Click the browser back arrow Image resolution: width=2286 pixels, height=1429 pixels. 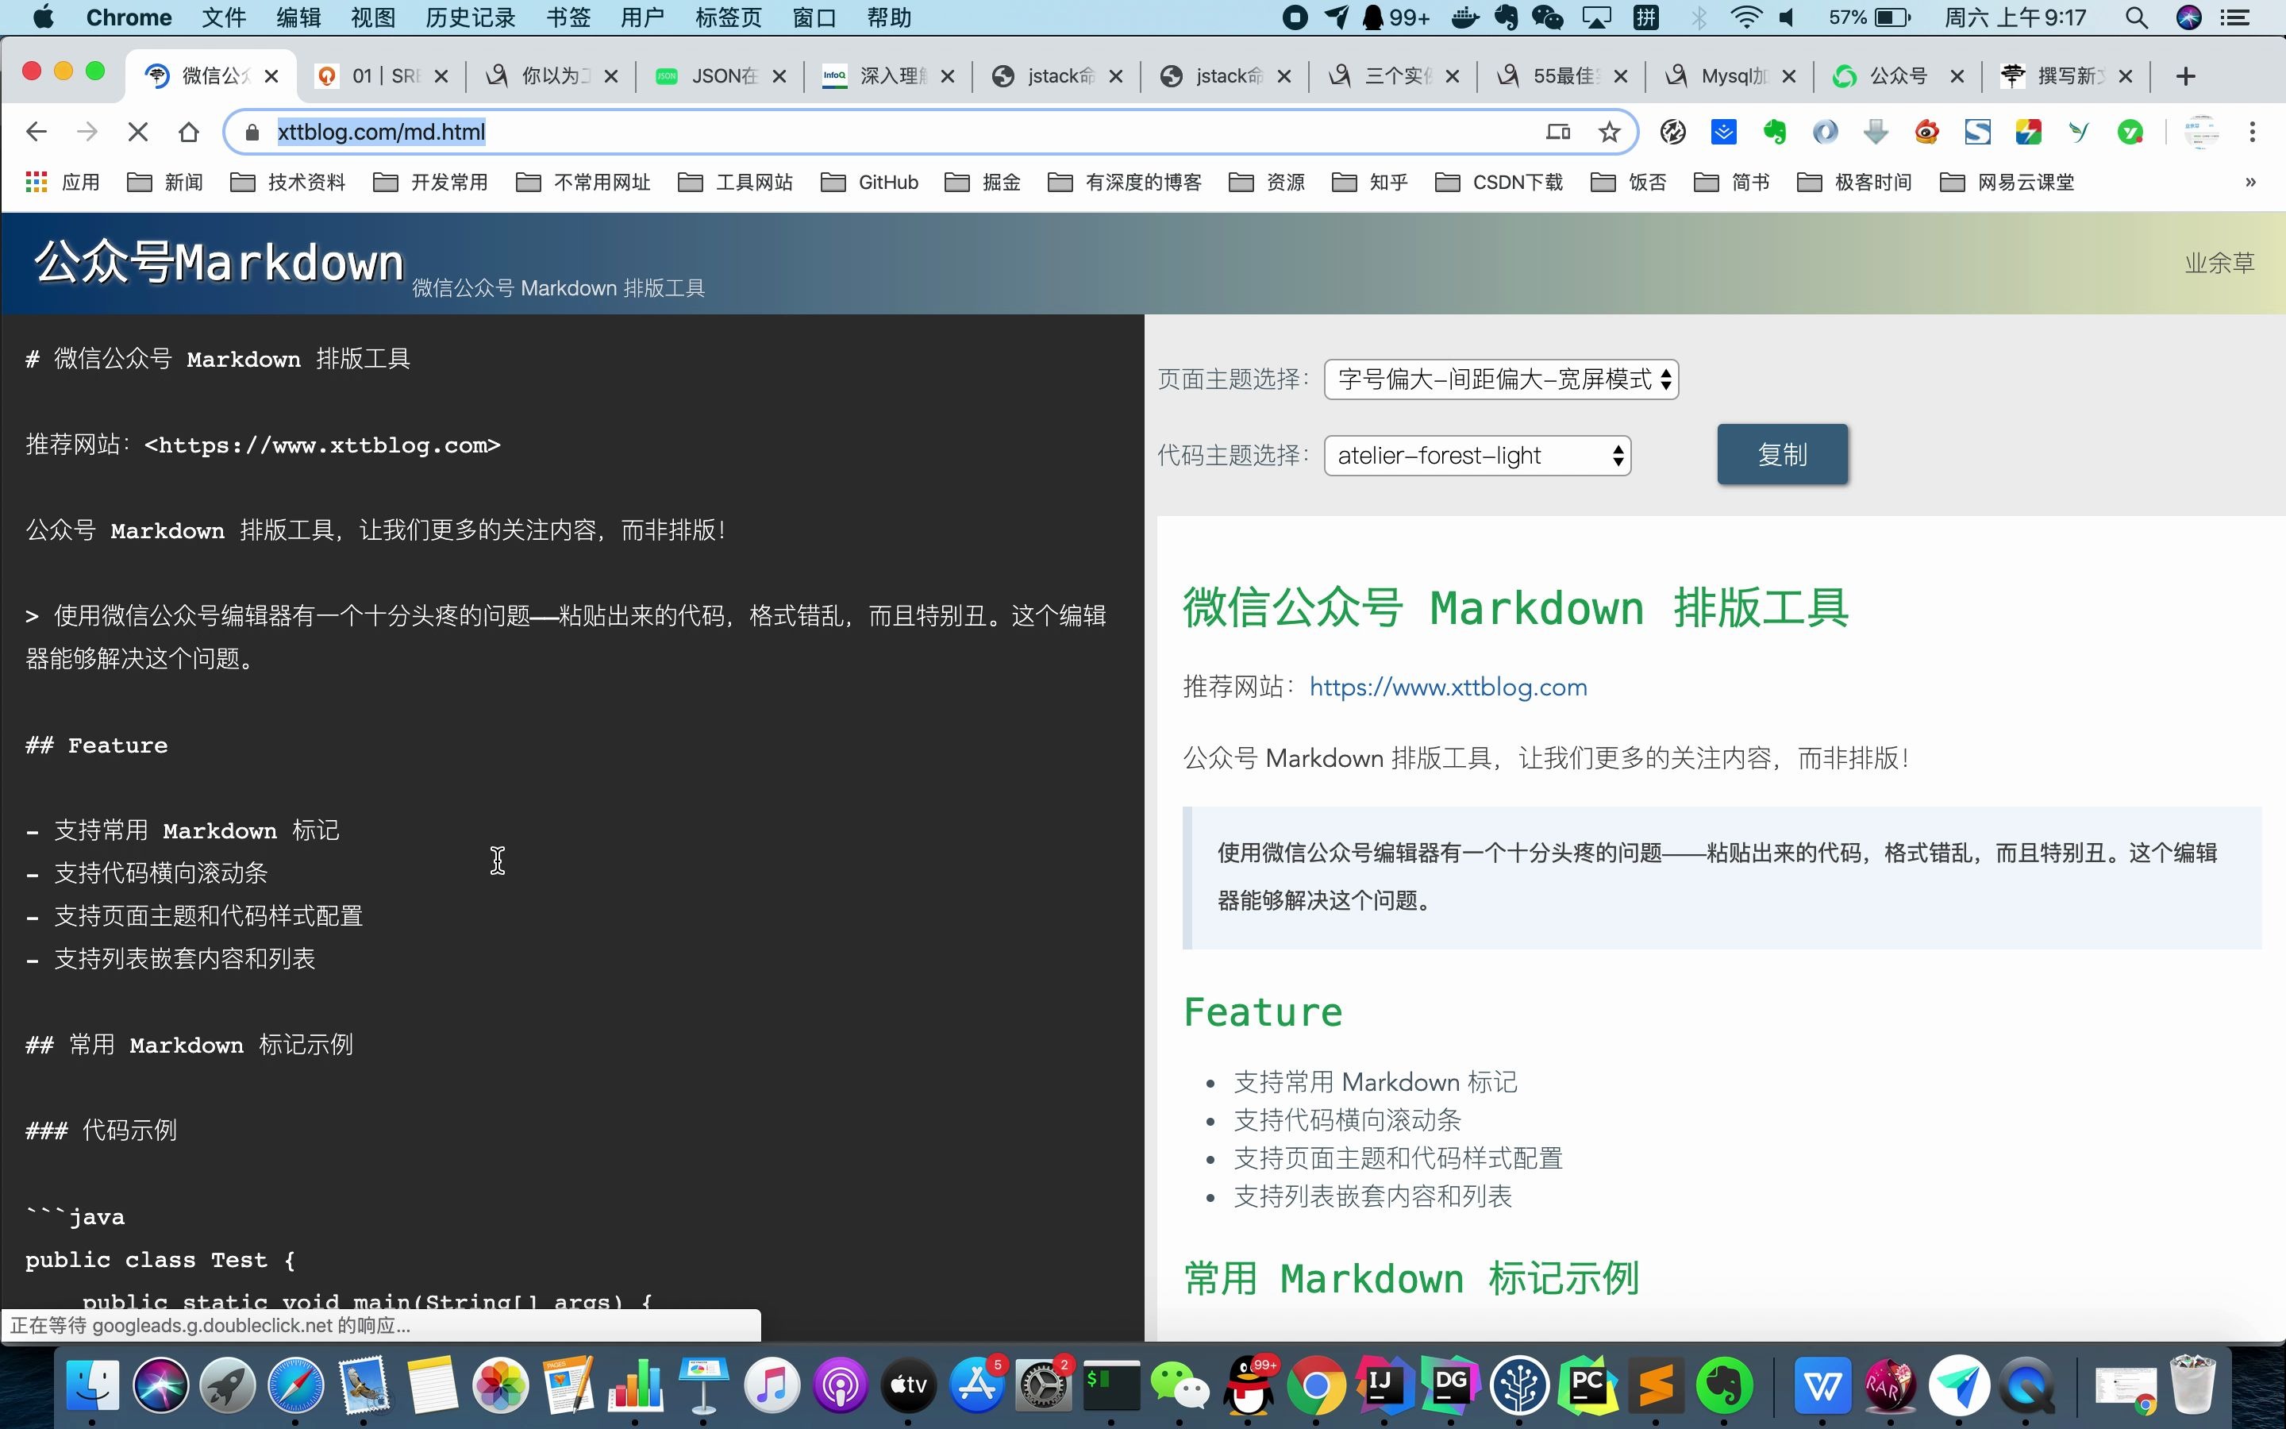(36, 133)
